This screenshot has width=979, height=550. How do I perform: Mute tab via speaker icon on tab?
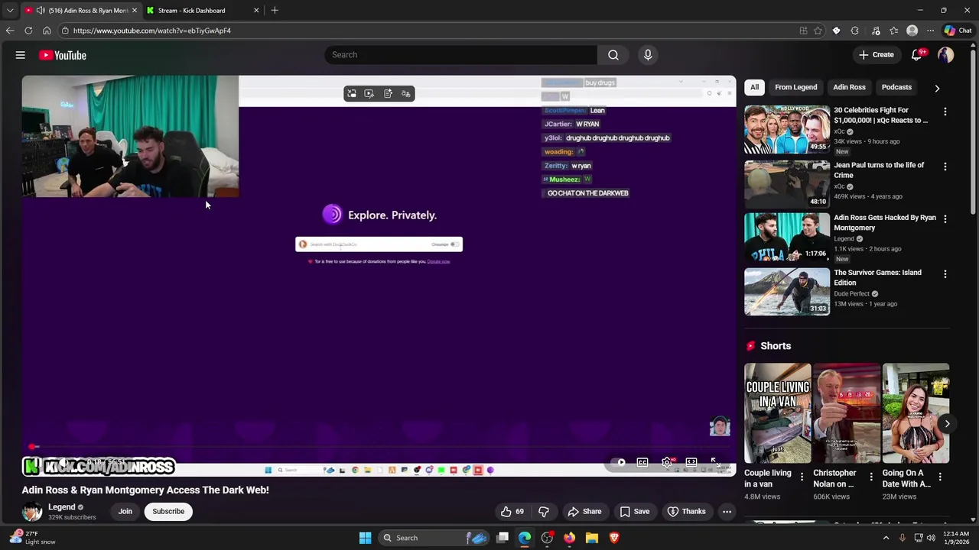tap(40, 11)
